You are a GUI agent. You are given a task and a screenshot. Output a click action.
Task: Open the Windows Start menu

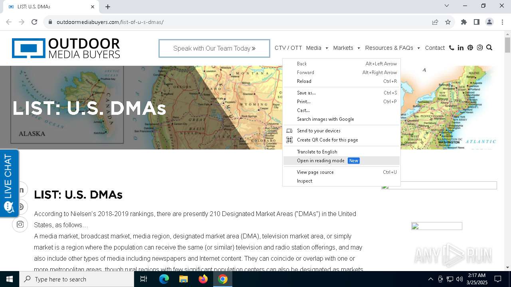(10, 279)
